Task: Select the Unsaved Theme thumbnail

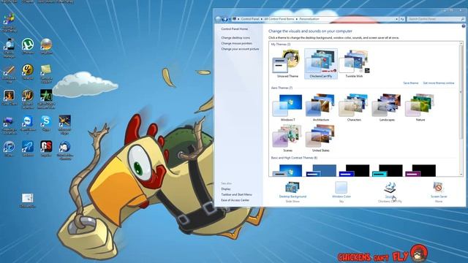Action: (x=287, y=64)
